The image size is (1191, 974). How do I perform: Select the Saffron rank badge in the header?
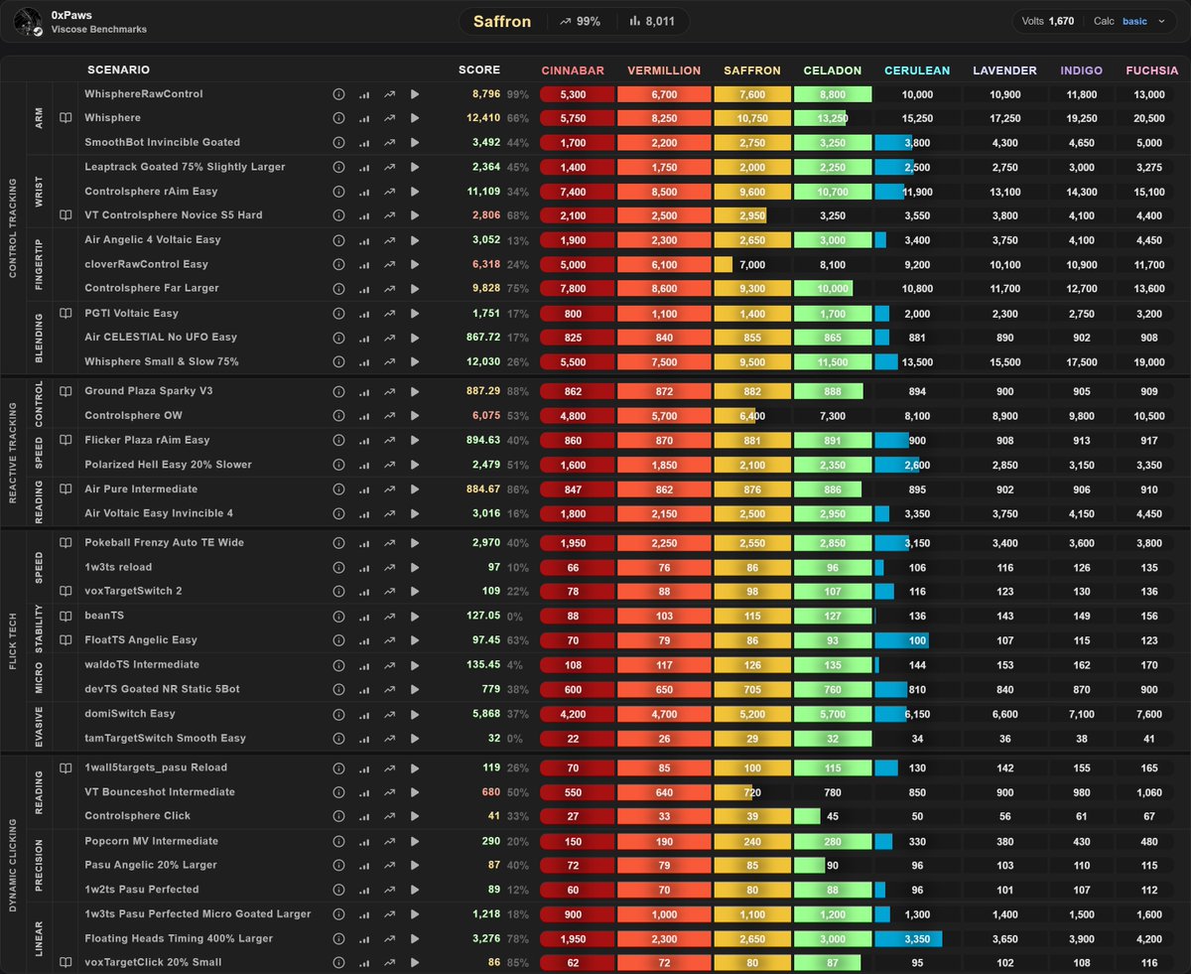tap(502, 21)
